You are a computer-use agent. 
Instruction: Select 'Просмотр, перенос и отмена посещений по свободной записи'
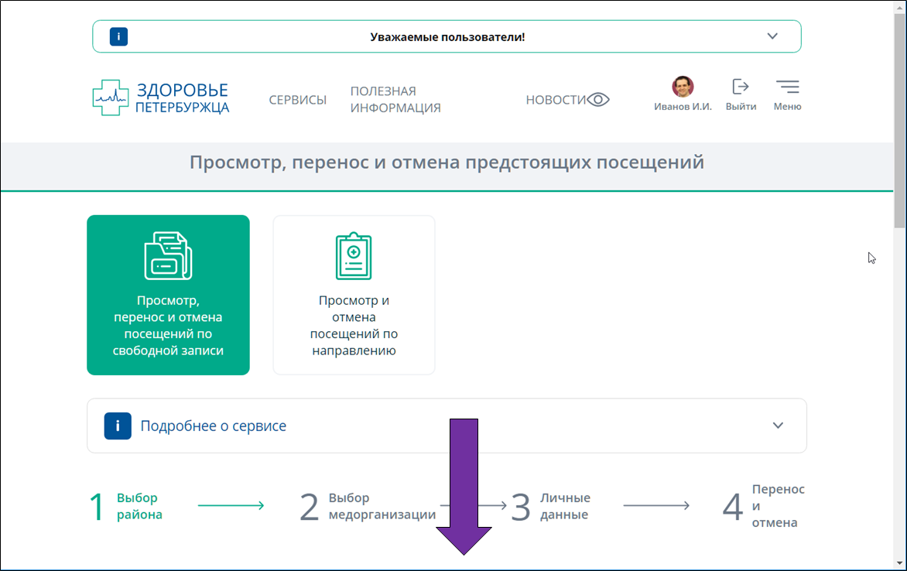(169, 295)
